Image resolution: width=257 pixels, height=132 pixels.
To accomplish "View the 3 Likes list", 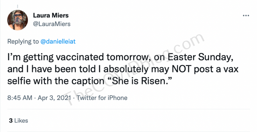I will (x=18, y=121).
